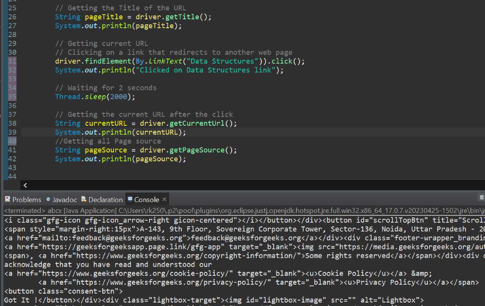Click "findElement" on line 31
Image resolution: width=485 pixels, height=306 pixels.
108,61
